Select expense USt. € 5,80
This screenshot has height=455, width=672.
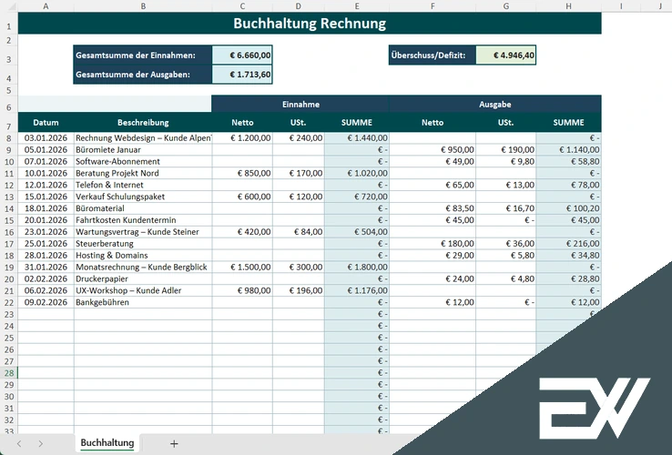[506, 256]
